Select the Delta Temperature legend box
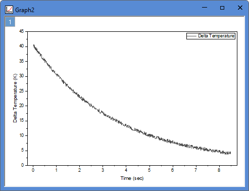Viewport: 249px width, 191px height. coord(211,36)
